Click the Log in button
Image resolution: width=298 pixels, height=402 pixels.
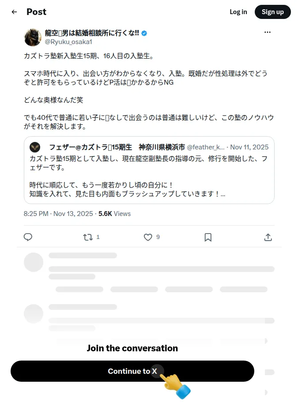238,12
